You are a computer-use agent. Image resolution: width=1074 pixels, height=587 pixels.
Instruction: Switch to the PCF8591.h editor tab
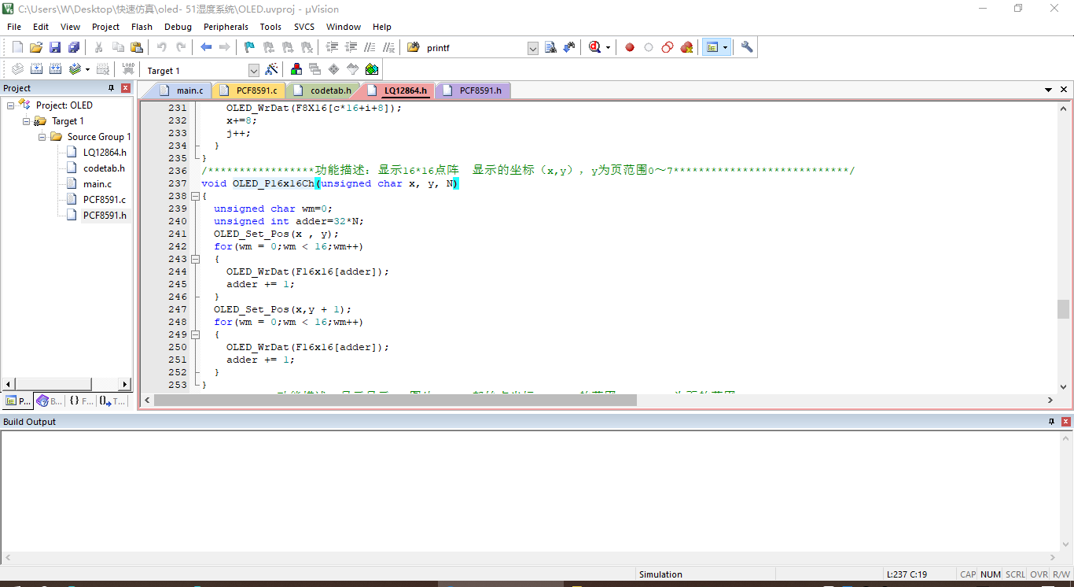pyautogui.click(x=473, y=90)
